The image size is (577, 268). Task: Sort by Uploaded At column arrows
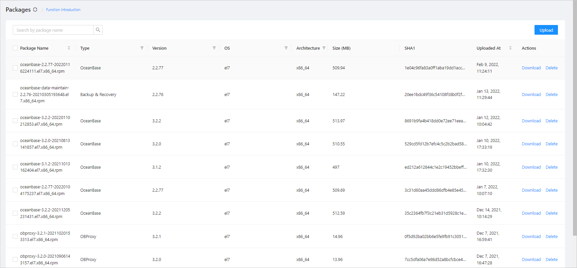point(510,48)
